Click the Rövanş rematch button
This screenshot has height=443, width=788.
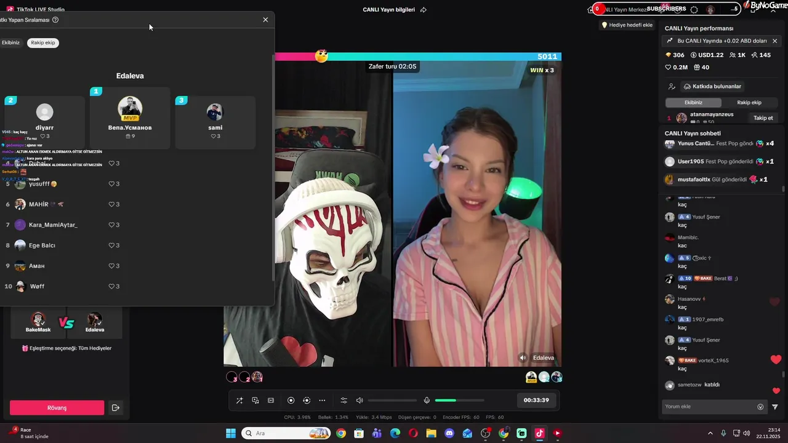coord(57,408)
